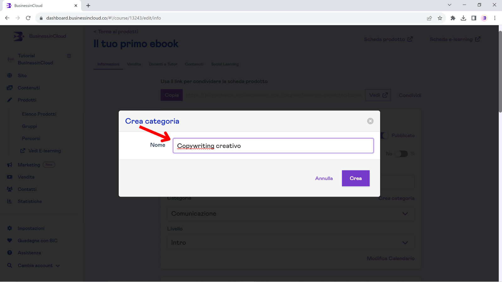Close the Crea categoria dialog
The width and height of the screenshot is (502, 282).
tap(370, 121)
